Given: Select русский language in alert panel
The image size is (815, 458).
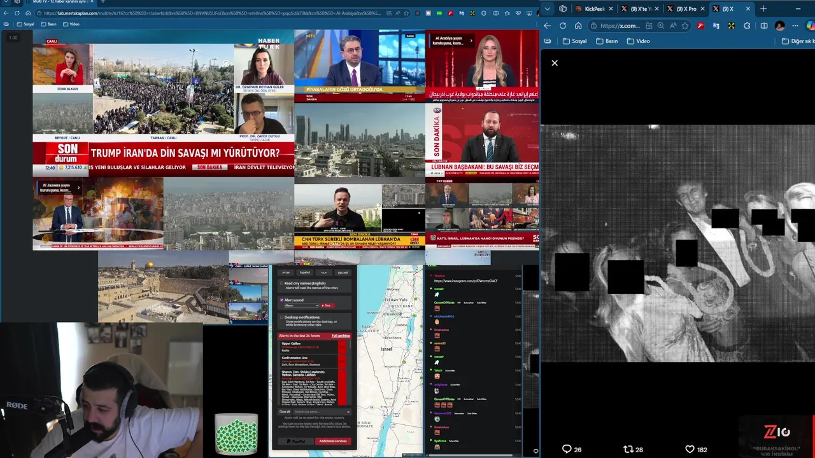Looking at the screenshot, I should tap(343, 272).
